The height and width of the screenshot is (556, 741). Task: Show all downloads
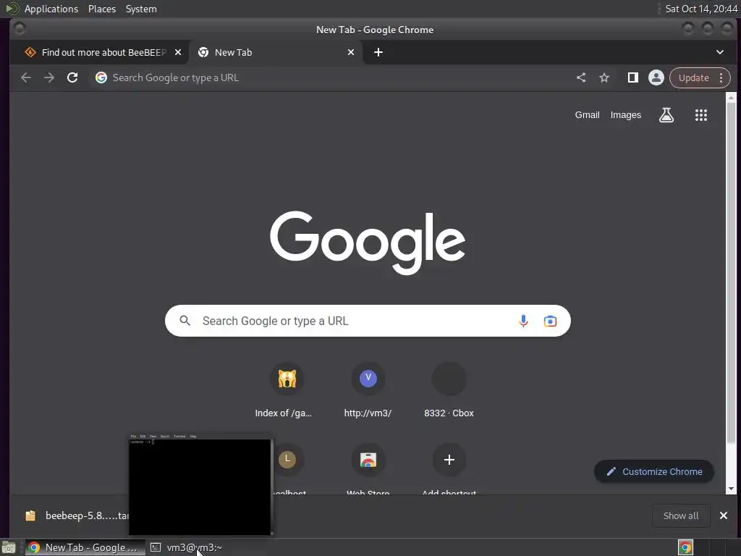click(680, 515)
